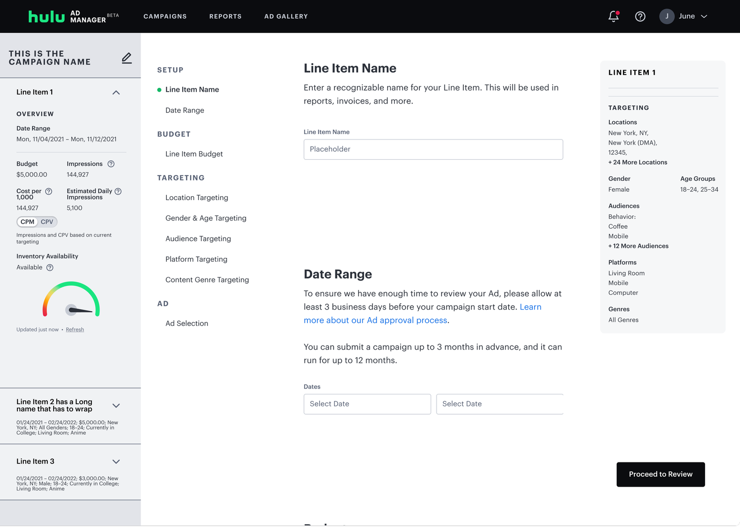Click the Impressions info help icon
The height and width of the screenshot is (529, 740).
[x=111, y=164]
